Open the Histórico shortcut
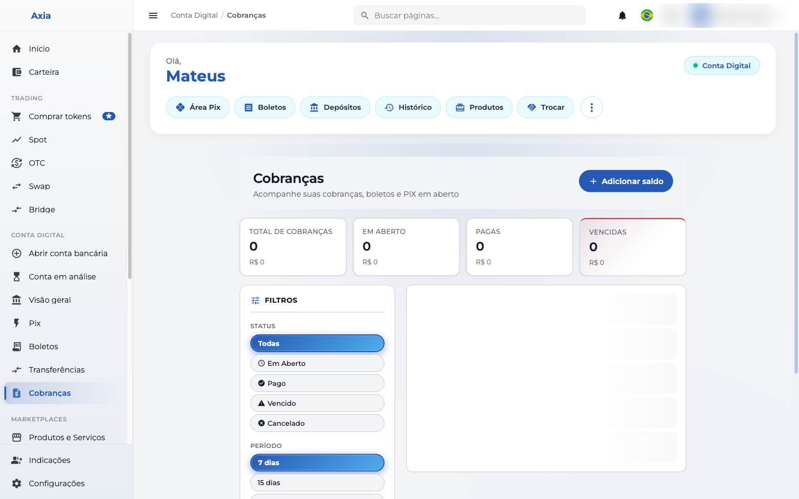Screen dimensions: 799x499 [408, 108]
